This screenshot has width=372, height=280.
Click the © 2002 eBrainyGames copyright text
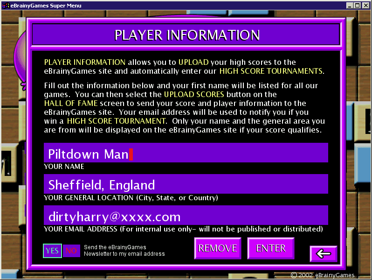tap(323, 275)
